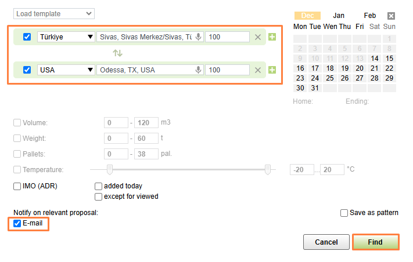Close the calendar panel
The width and height of the screenshot is (413, 262).
point(391,16)
